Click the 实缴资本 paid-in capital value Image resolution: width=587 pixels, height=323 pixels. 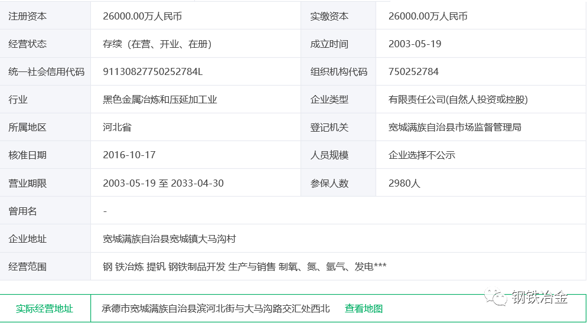click(x=428, y=16)
